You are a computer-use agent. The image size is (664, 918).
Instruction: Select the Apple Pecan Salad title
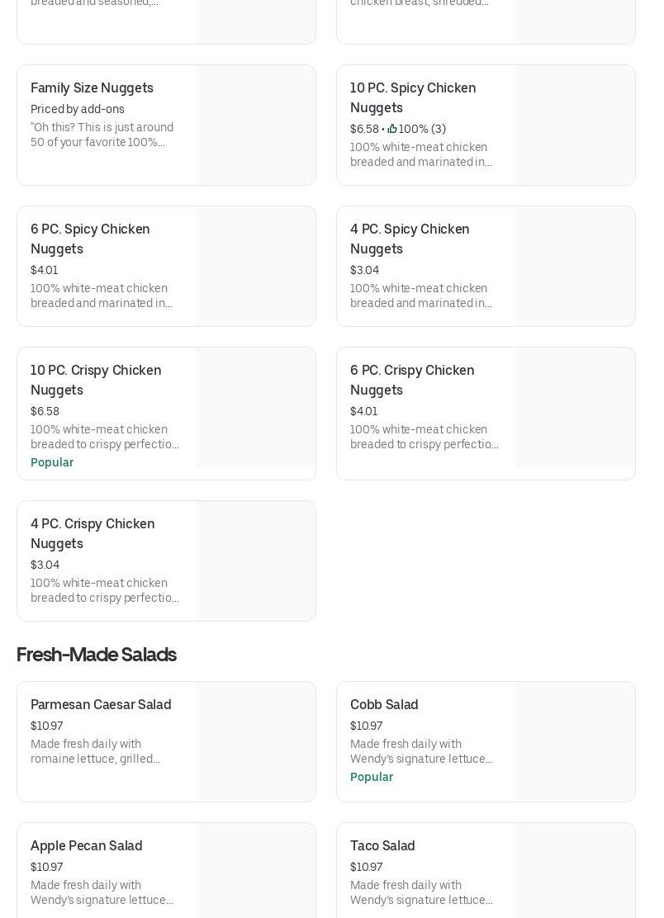coord(86,846)
